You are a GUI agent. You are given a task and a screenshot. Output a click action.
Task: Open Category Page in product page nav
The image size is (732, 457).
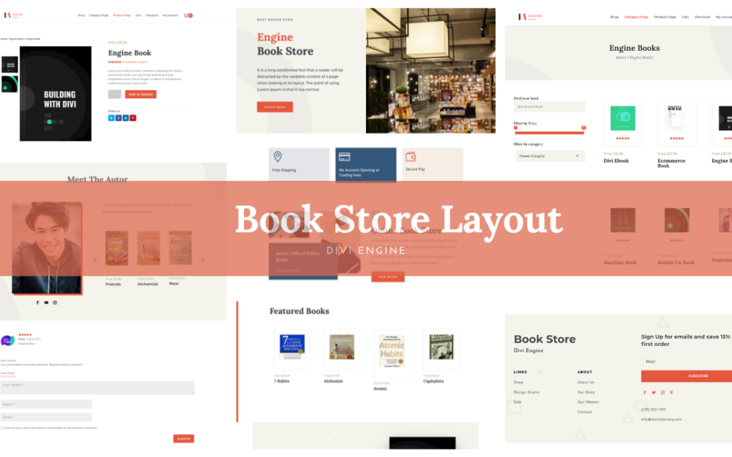click(99, 16)
